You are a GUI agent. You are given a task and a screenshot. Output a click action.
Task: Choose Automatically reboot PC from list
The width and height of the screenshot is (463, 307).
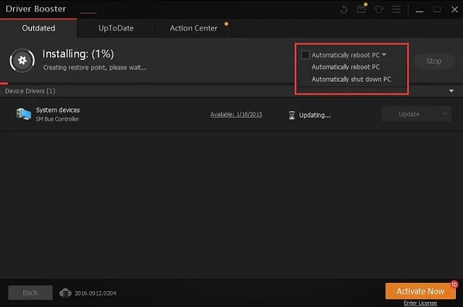[x=346, y=67]
